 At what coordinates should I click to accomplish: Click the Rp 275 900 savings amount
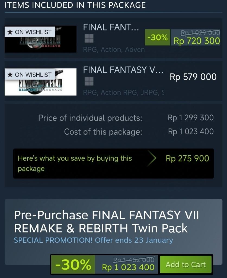click(187, 158)
